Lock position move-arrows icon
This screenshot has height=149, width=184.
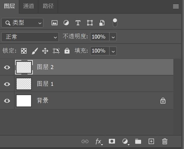click(45, 51)
